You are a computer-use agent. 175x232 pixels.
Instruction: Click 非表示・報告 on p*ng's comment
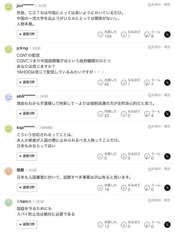[x=159, y=47]
